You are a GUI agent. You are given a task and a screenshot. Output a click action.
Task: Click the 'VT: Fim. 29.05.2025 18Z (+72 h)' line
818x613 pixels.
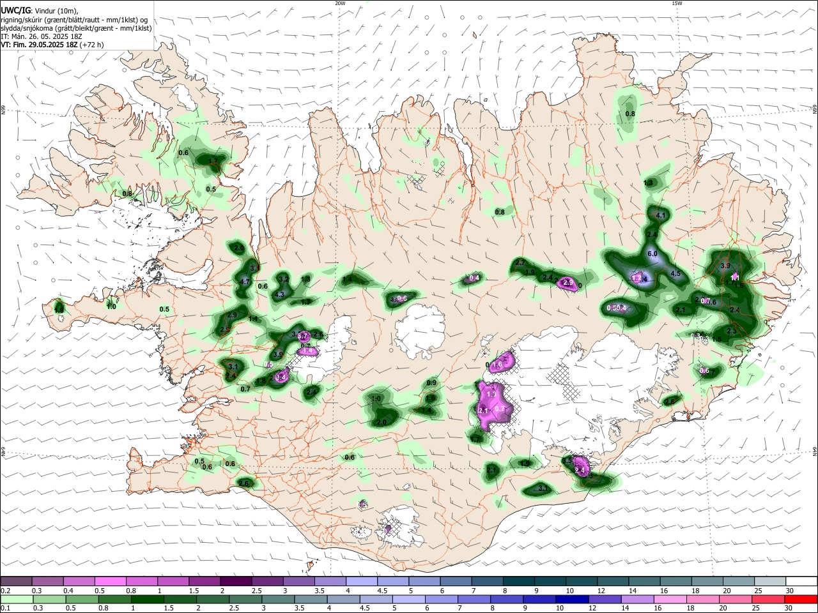pos(52,45)
